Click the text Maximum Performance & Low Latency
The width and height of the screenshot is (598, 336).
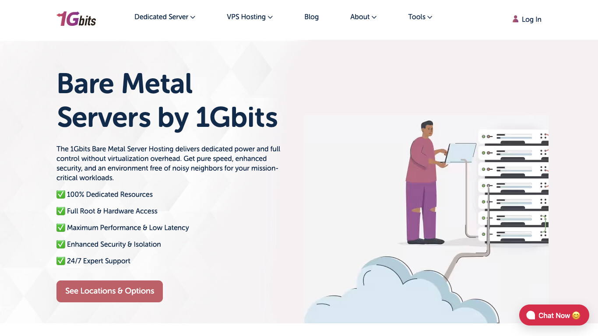pos(128,227)
